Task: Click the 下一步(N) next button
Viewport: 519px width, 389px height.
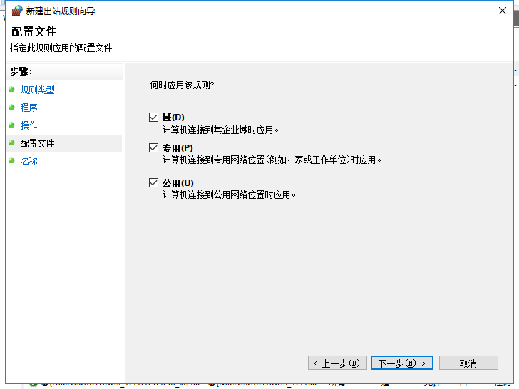Action: [x=402, y=363]
